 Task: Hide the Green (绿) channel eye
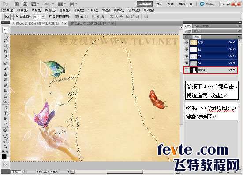click(x=187, y=56)
